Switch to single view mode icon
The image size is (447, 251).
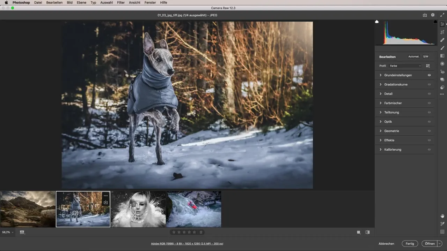click(359, 232)
